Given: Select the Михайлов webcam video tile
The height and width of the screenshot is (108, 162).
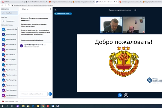Looking at the screenshot, I should pos(134,25).
